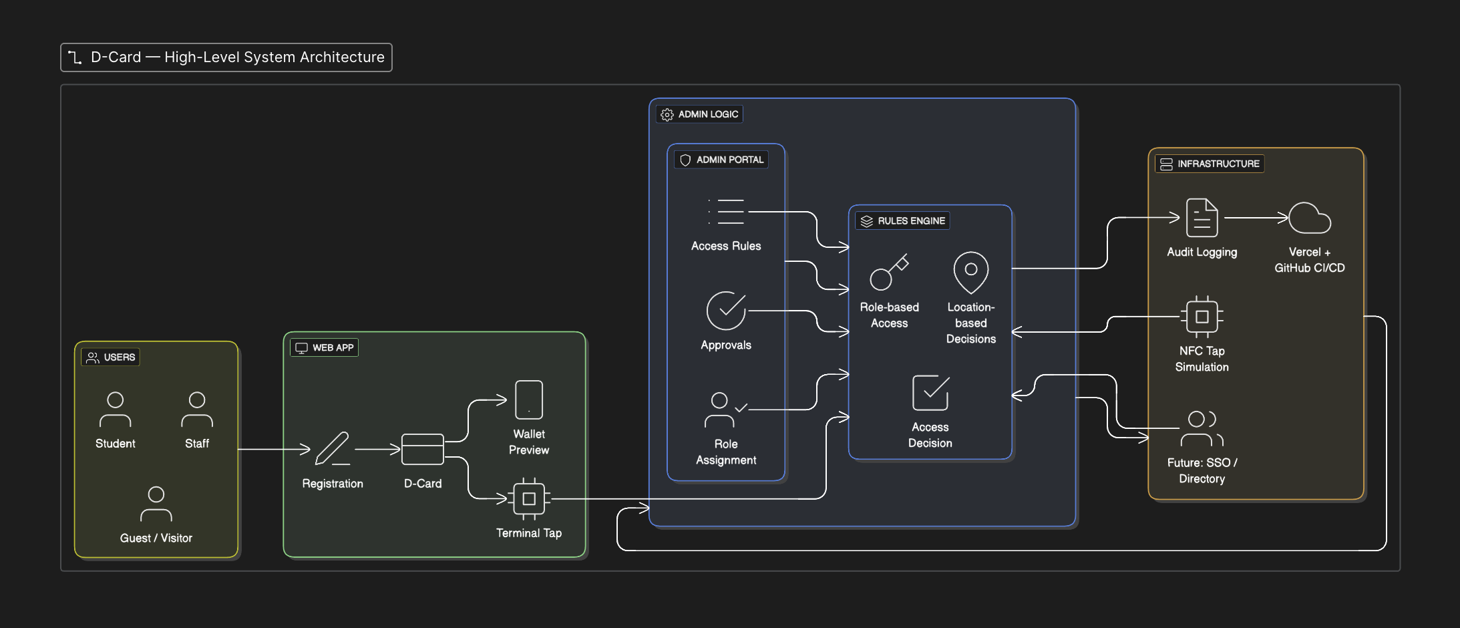Click the Location-based Decisions pin icon
The image size is (1460, 628).
971,271
